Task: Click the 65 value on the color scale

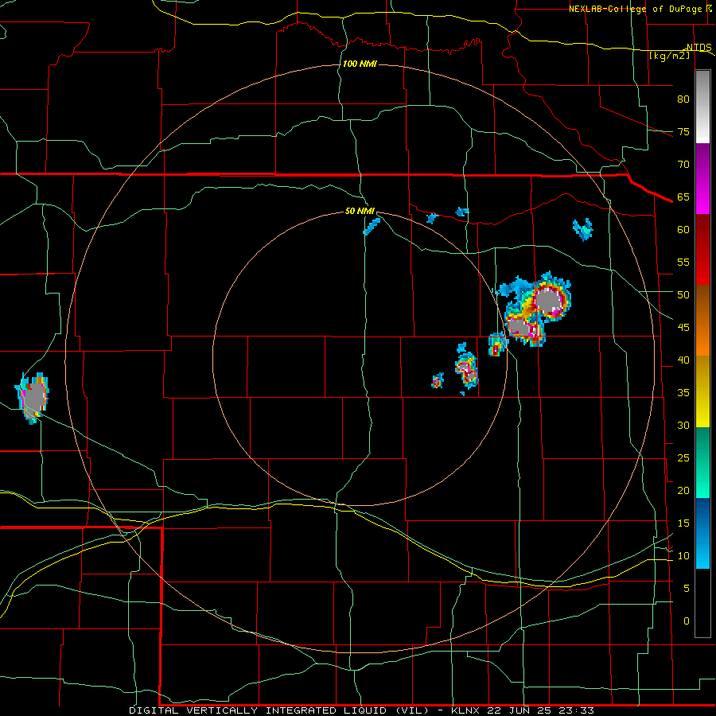Action: [x=683, y=197]
